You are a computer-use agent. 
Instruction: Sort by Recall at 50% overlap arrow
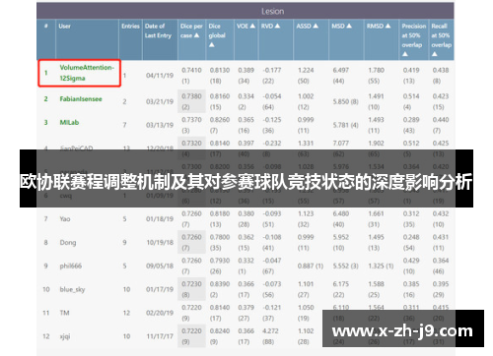click(435, 54)
